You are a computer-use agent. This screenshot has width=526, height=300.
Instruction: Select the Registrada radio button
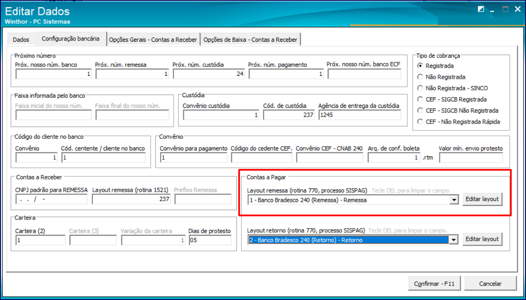coord(435,66)
